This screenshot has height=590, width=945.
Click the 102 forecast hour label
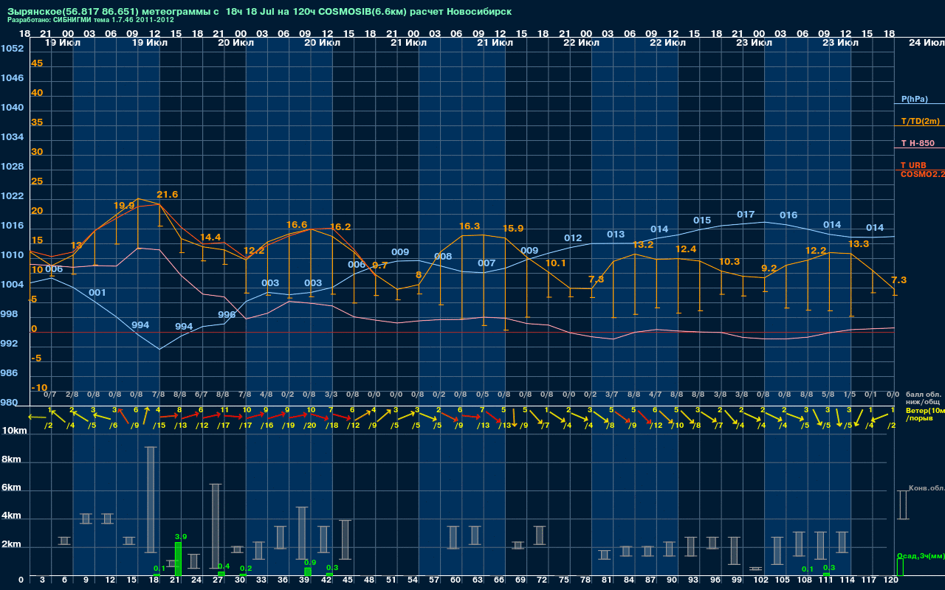761,581
